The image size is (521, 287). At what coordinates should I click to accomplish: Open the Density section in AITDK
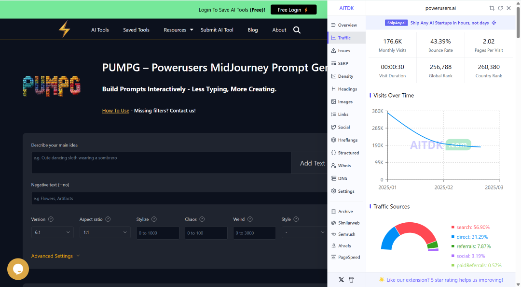tap(346, 76)
